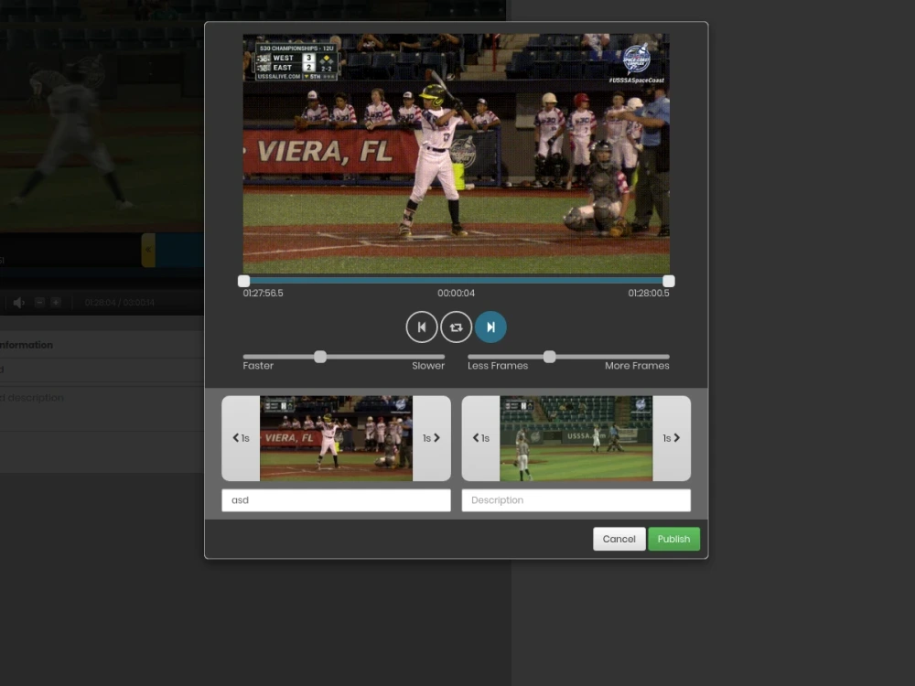The height and width of the screenshot is (686, 915).
Task: Click the plus button in background player
Action: pyautogui.click(x=56, y=302)
